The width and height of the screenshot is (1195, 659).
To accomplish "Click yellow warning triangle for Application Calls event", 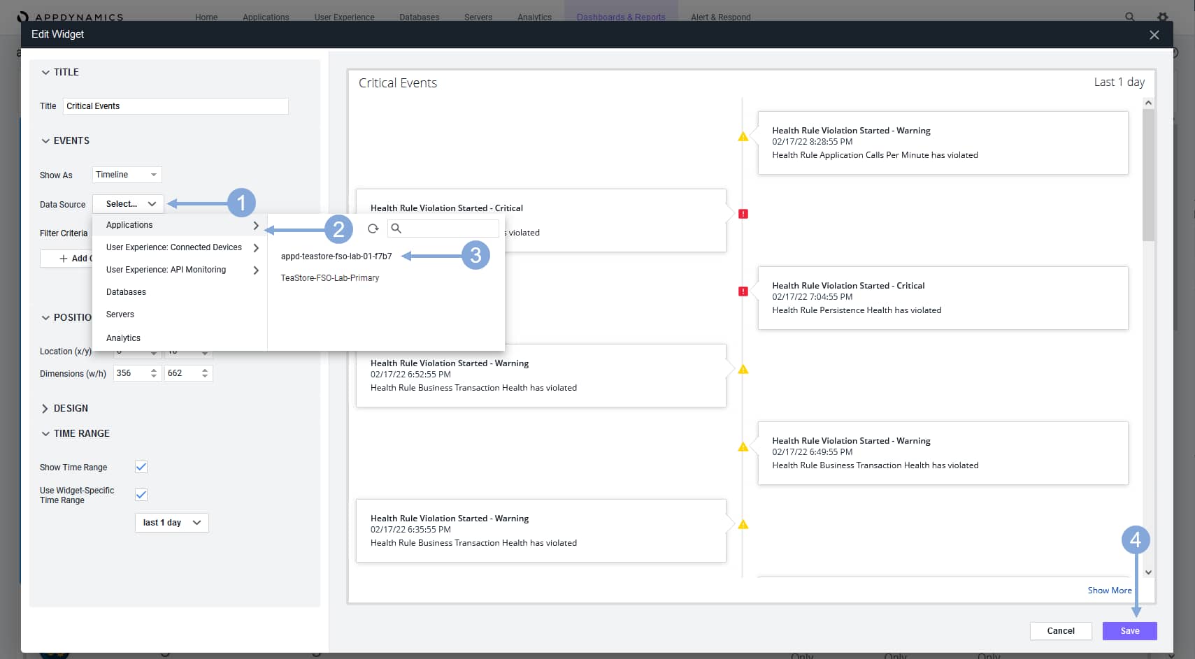I will click(x=743, y=136).
